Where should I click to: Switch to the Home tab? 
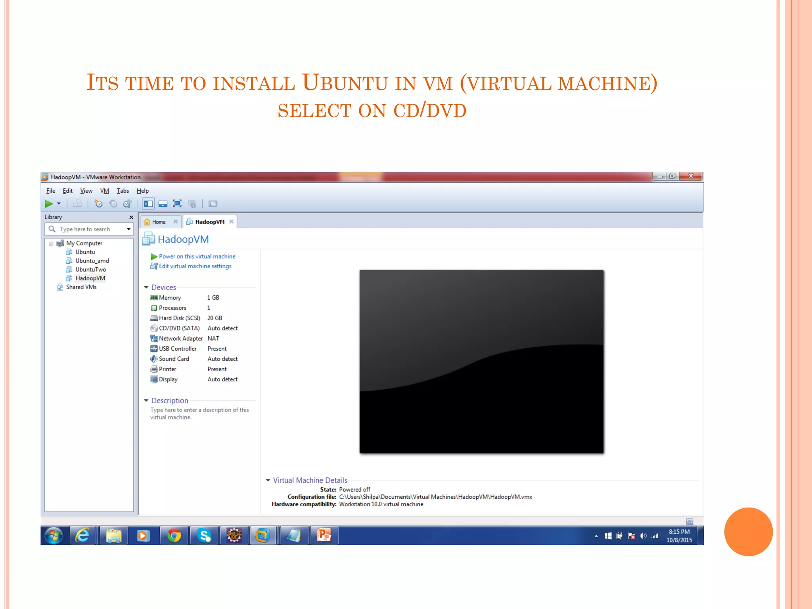(x=158, y=222)
